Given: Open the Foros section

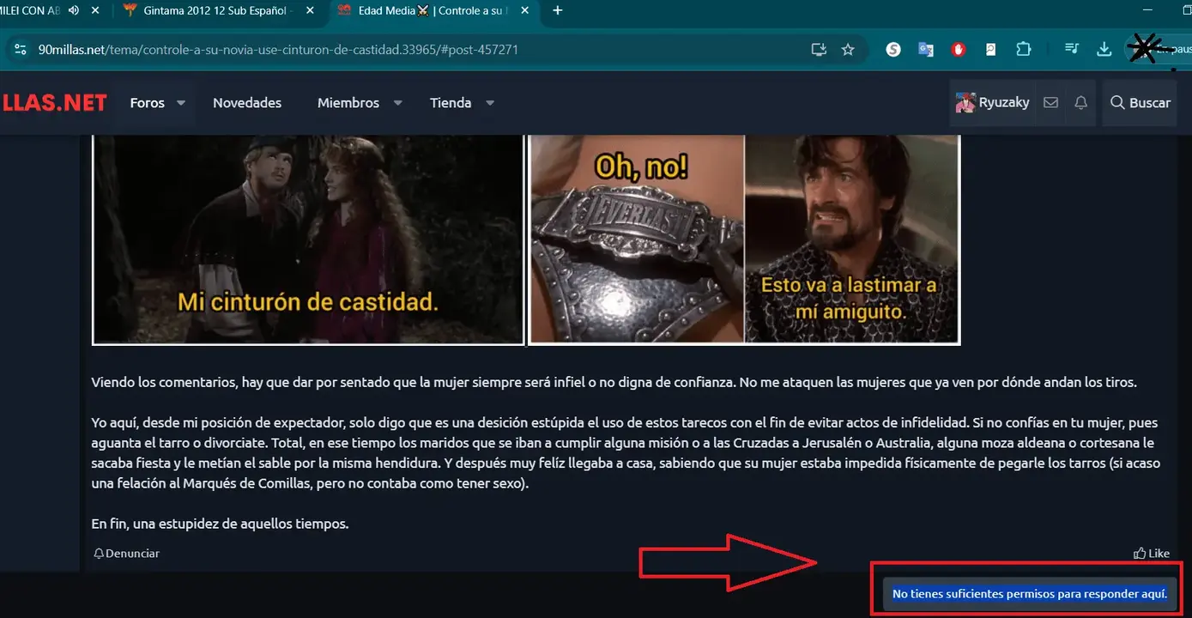Looking at the screenshot, I should 147,103.
